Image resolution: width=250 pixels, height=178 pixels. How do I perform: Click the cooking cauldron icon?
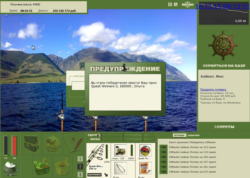coord(10,169)
